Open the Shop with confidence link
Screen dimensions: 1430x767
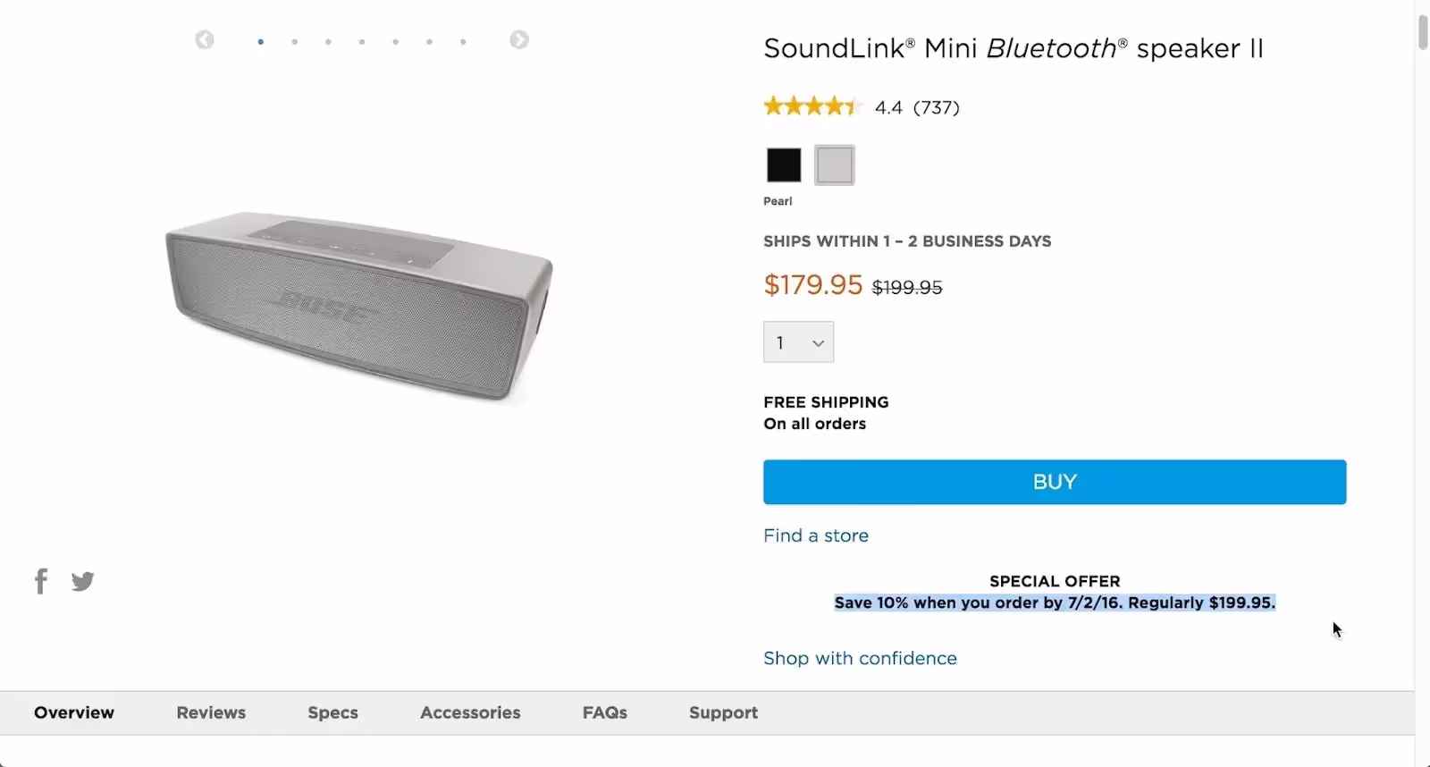click(860, 658)
